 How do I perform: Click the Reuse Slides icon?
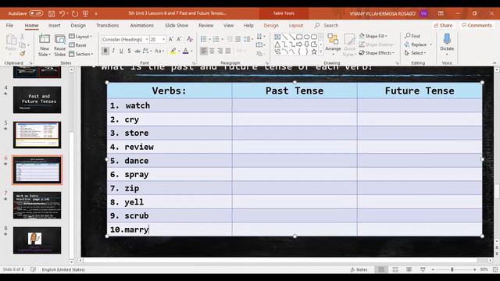click(60, 45)
